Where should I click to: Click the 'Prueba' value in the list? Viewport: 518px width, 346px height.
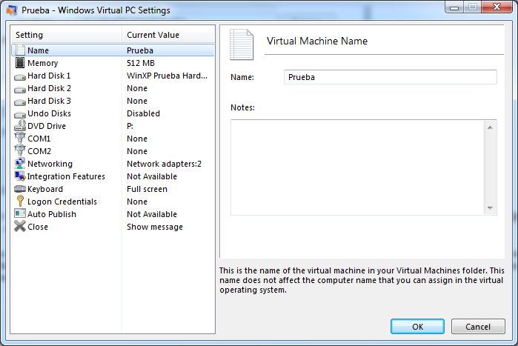140,50
